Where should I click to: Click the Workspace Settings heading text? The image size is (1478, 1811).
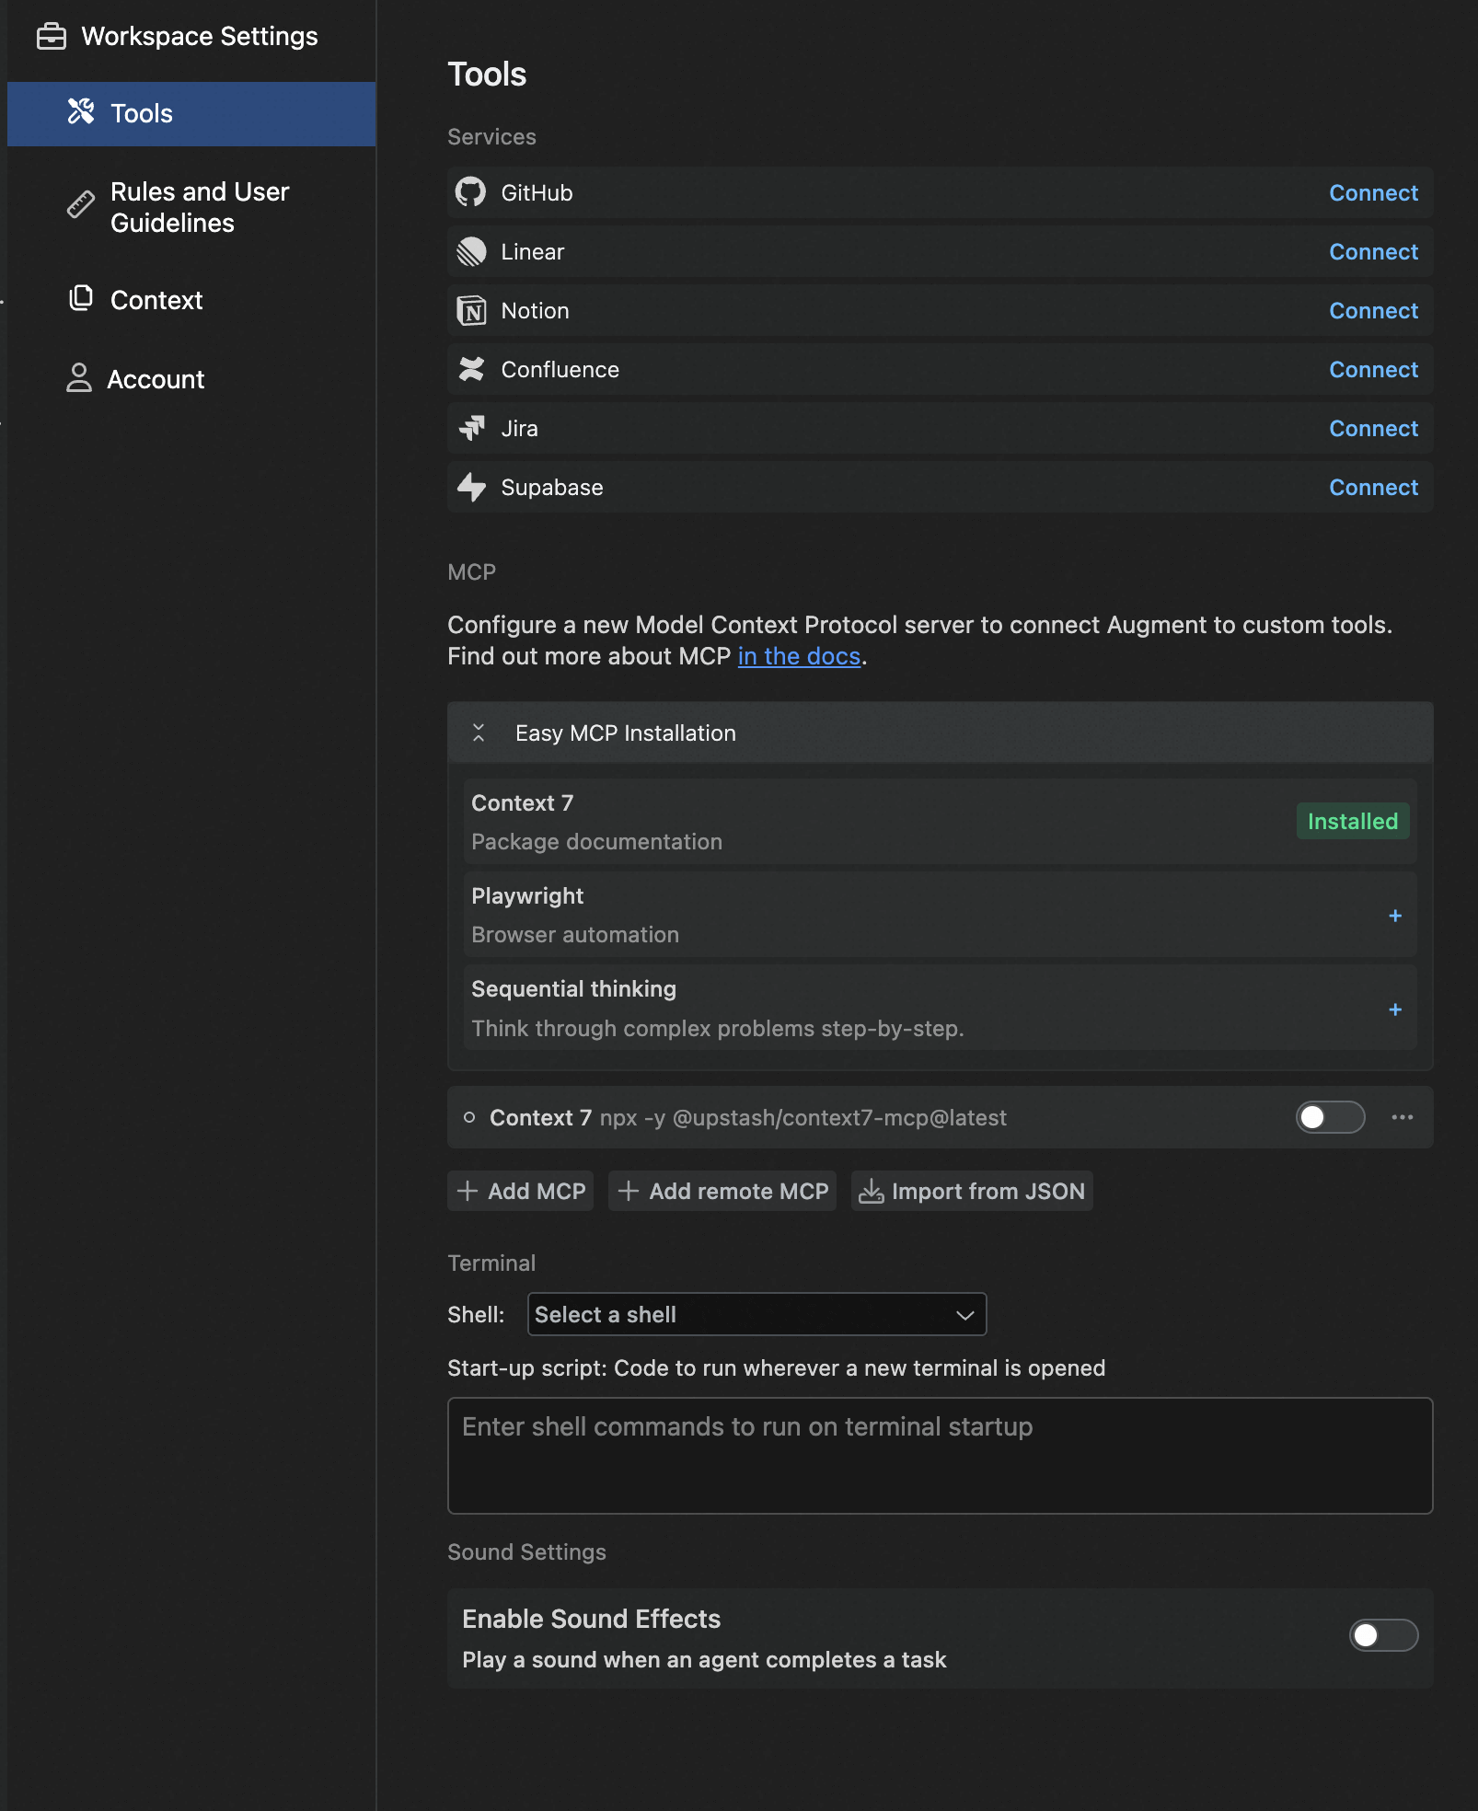pyautogui.click(x=200, y=36)
